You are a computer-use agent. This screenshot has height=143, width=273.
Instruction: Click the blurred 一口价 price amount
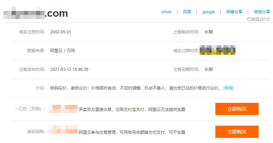click(x=63, y=109)
